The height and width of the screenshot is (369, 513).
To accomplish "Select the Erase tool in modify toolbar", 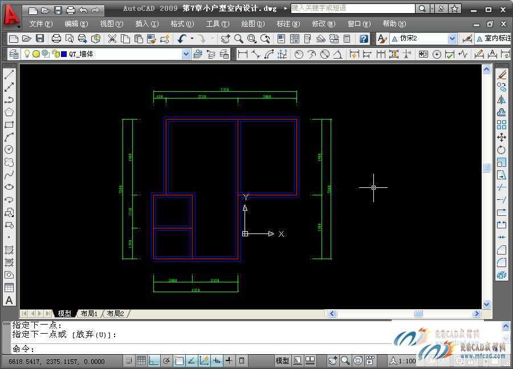I will click(x=502, y=75).
